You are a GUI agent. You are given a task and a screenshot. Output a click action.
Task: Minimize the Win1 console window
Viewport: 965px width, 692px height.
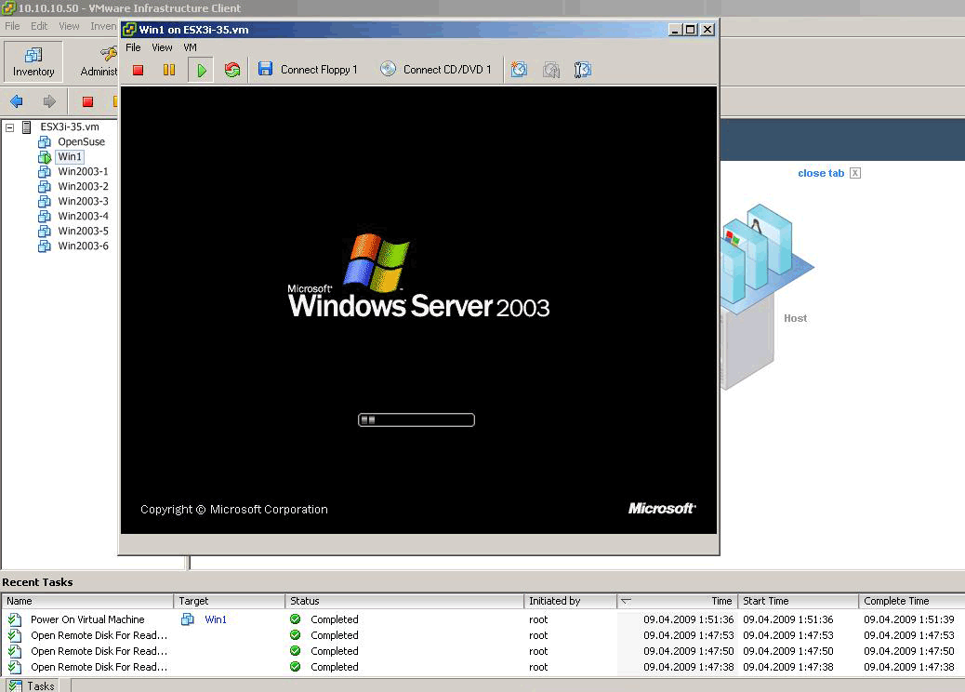pos(676,30)
